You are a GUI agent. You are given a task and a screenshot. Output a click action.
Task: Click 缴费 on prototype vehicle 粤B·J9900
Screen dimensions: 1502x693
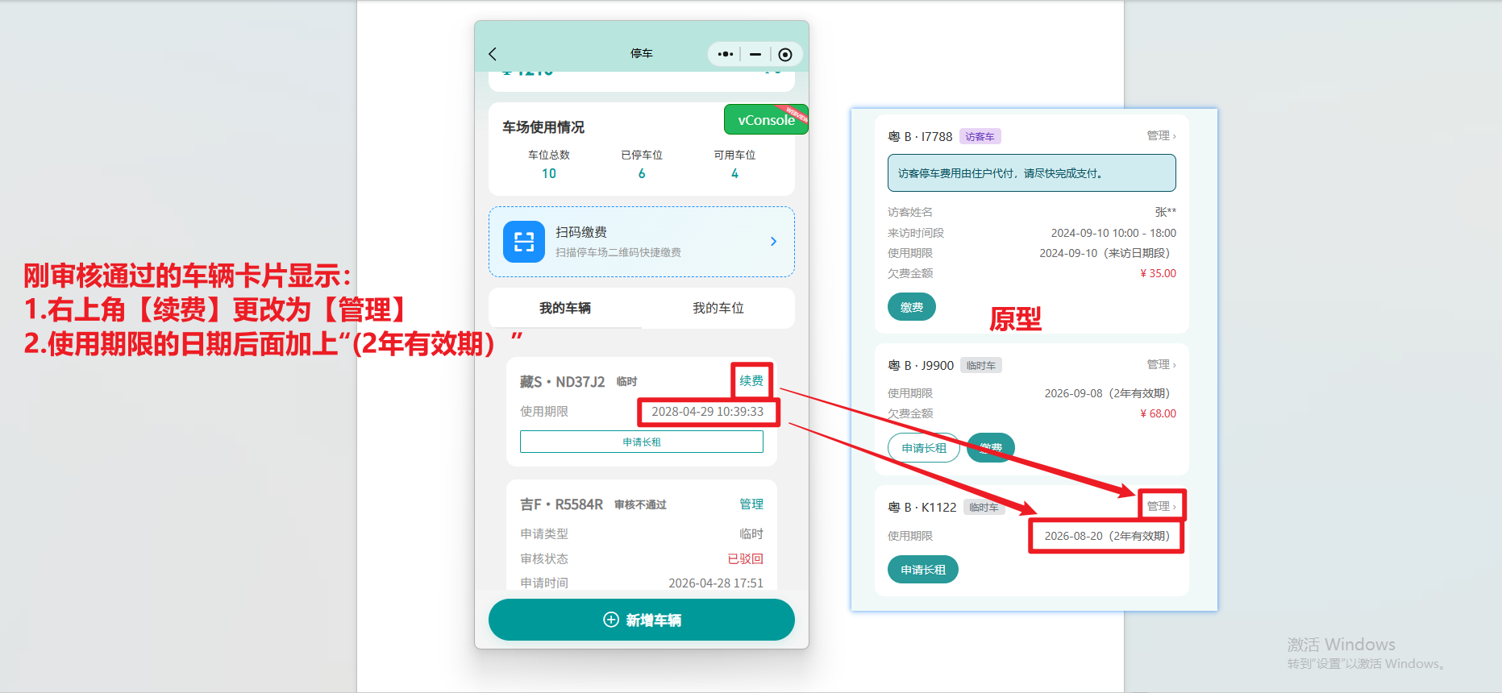[x=991, y=448]
